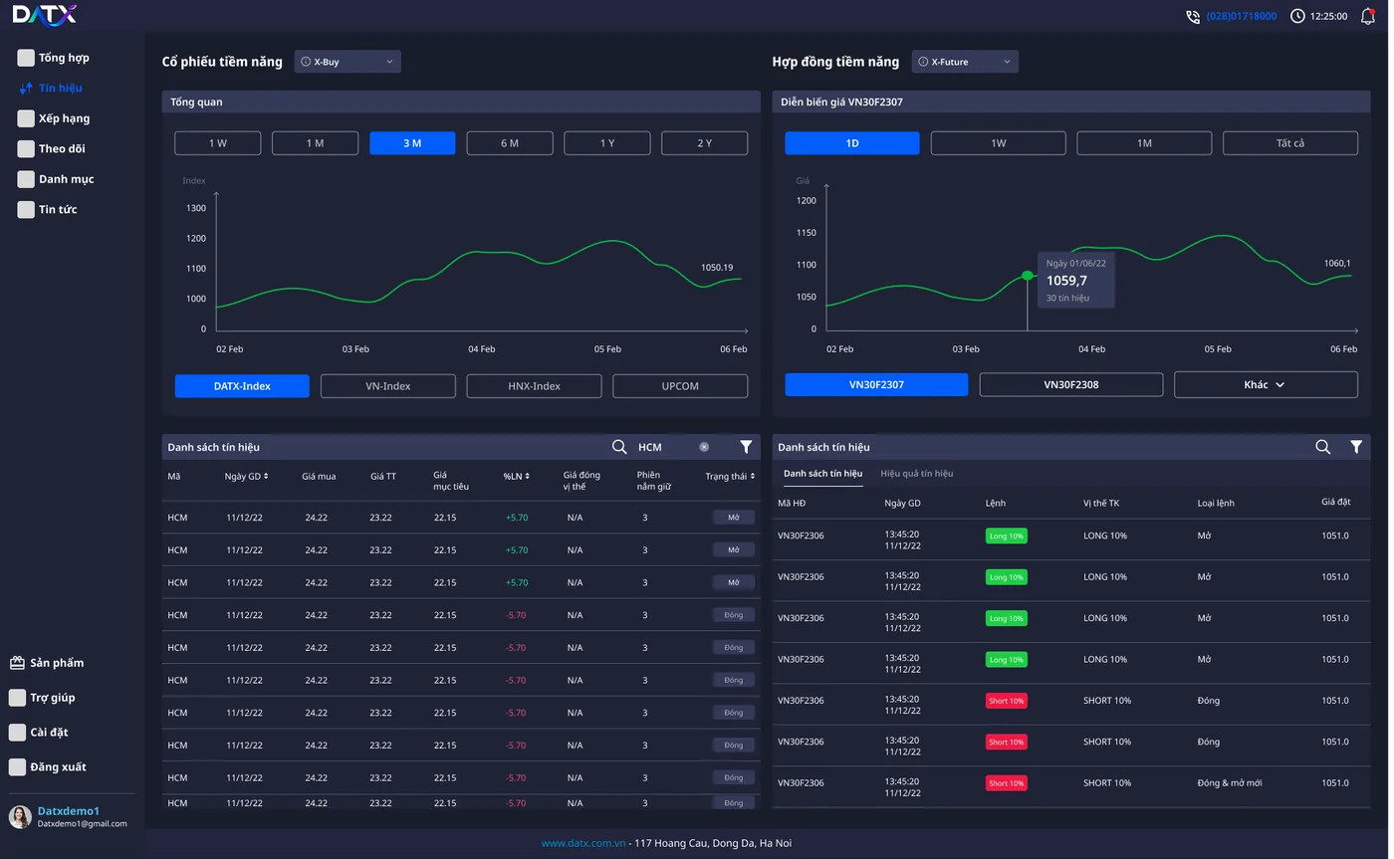Click the icon next to Trợ giúp

coord(17,698)
